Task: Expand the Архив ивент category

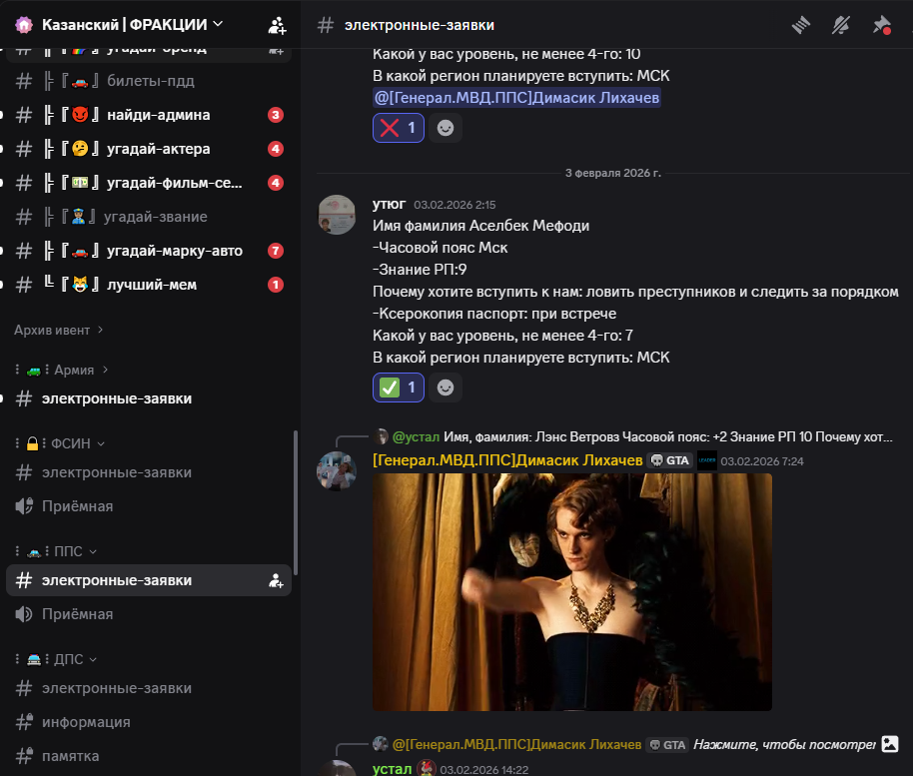Action: click(59, 330)
